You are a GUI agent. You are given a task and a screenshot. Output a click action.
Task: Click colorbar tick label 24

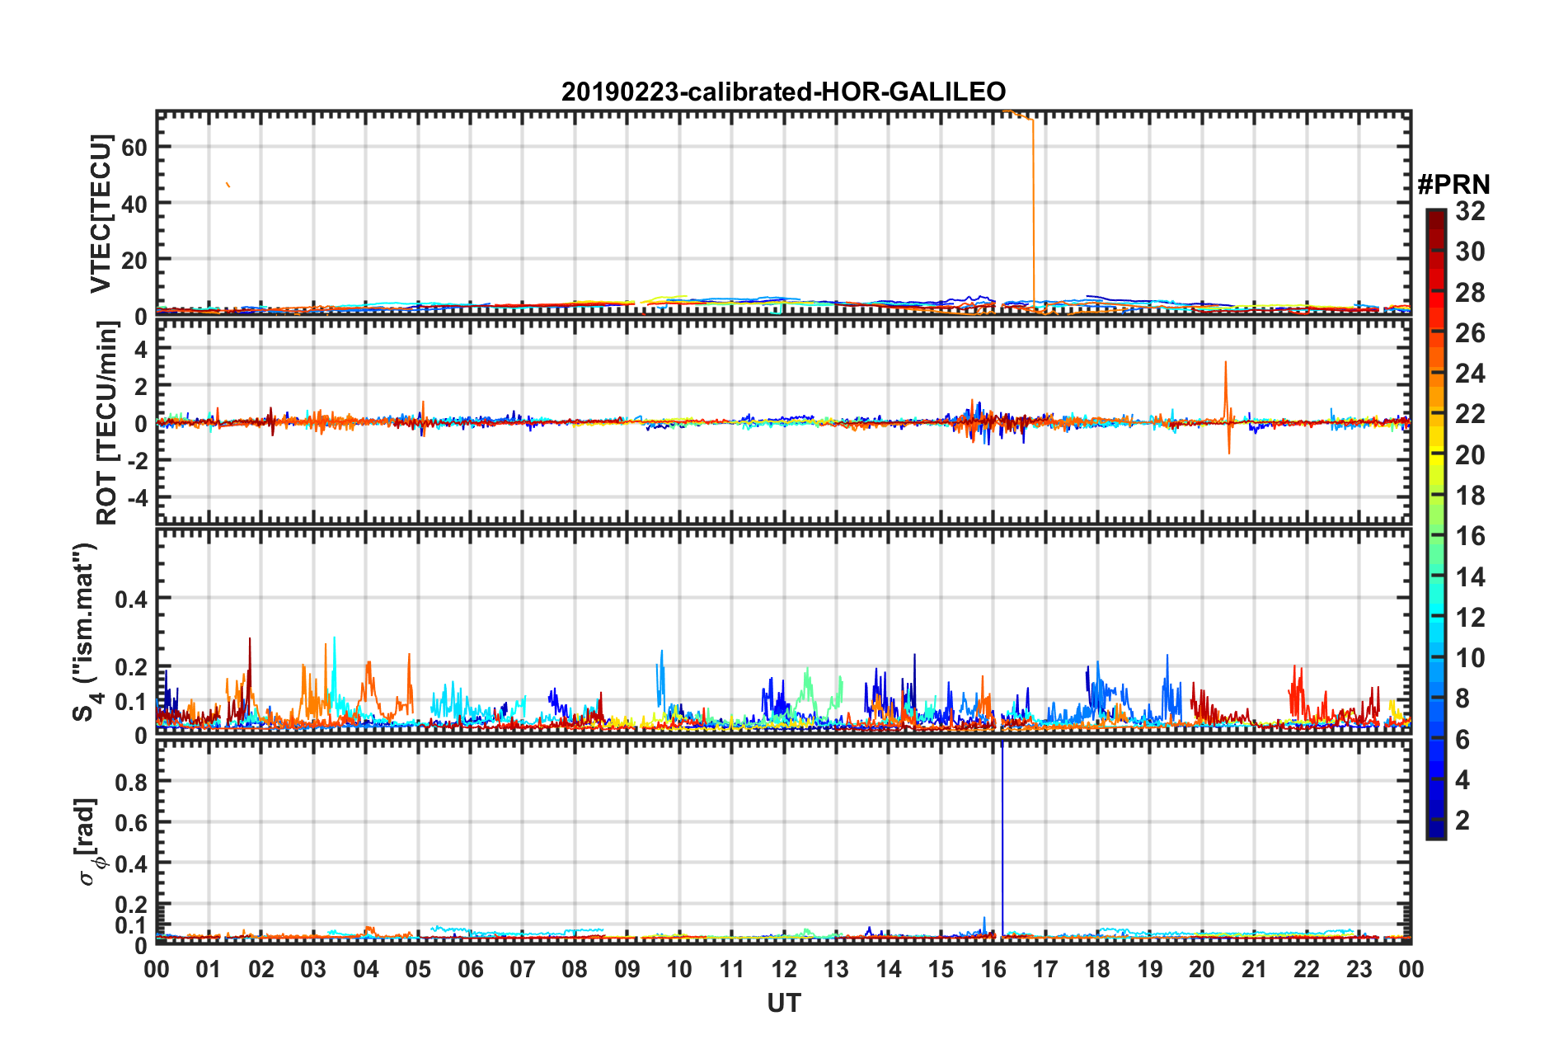click(1470, 374)
